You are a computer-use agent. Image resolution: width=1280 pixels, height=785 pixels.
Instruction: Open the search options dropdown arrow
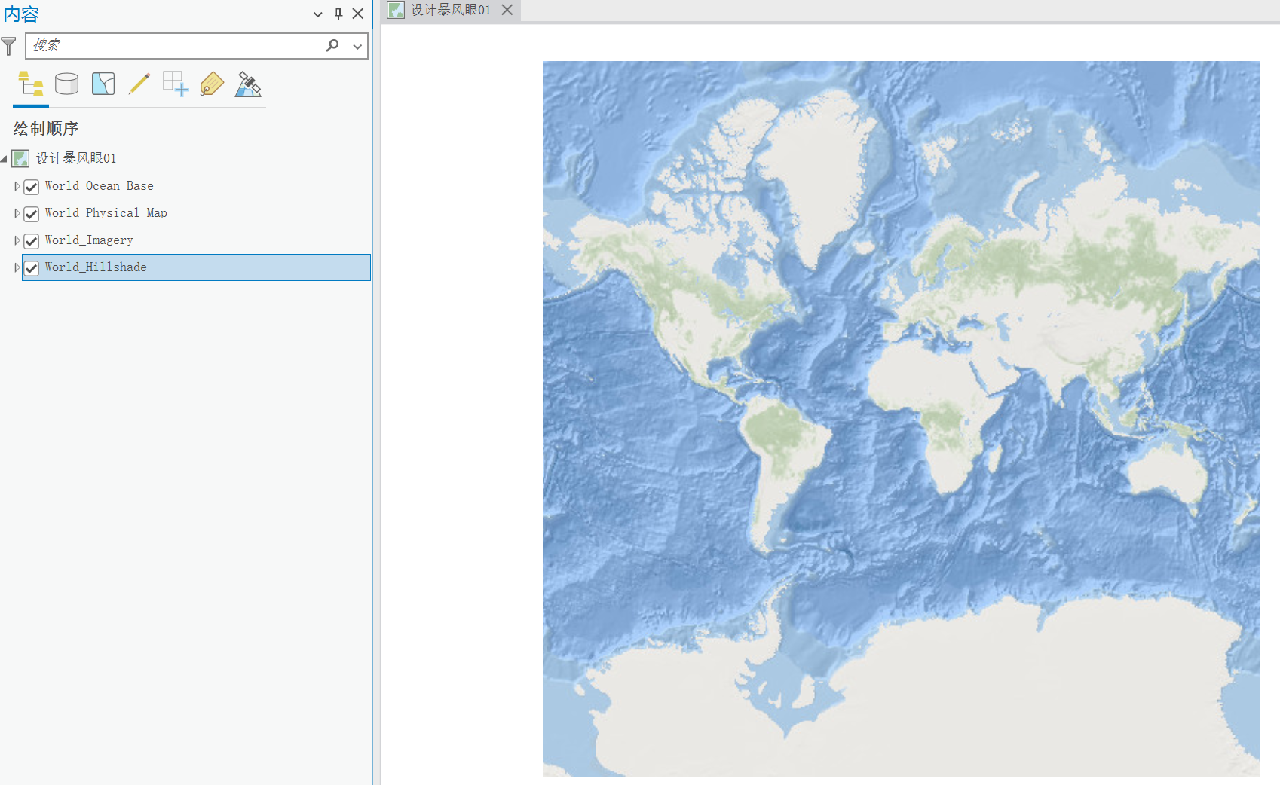[x=357, y=46]
